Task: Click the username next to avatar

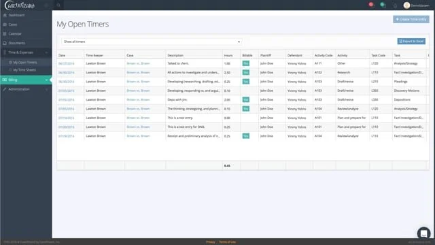Action: pyautogui.click(x=420, y=5)
